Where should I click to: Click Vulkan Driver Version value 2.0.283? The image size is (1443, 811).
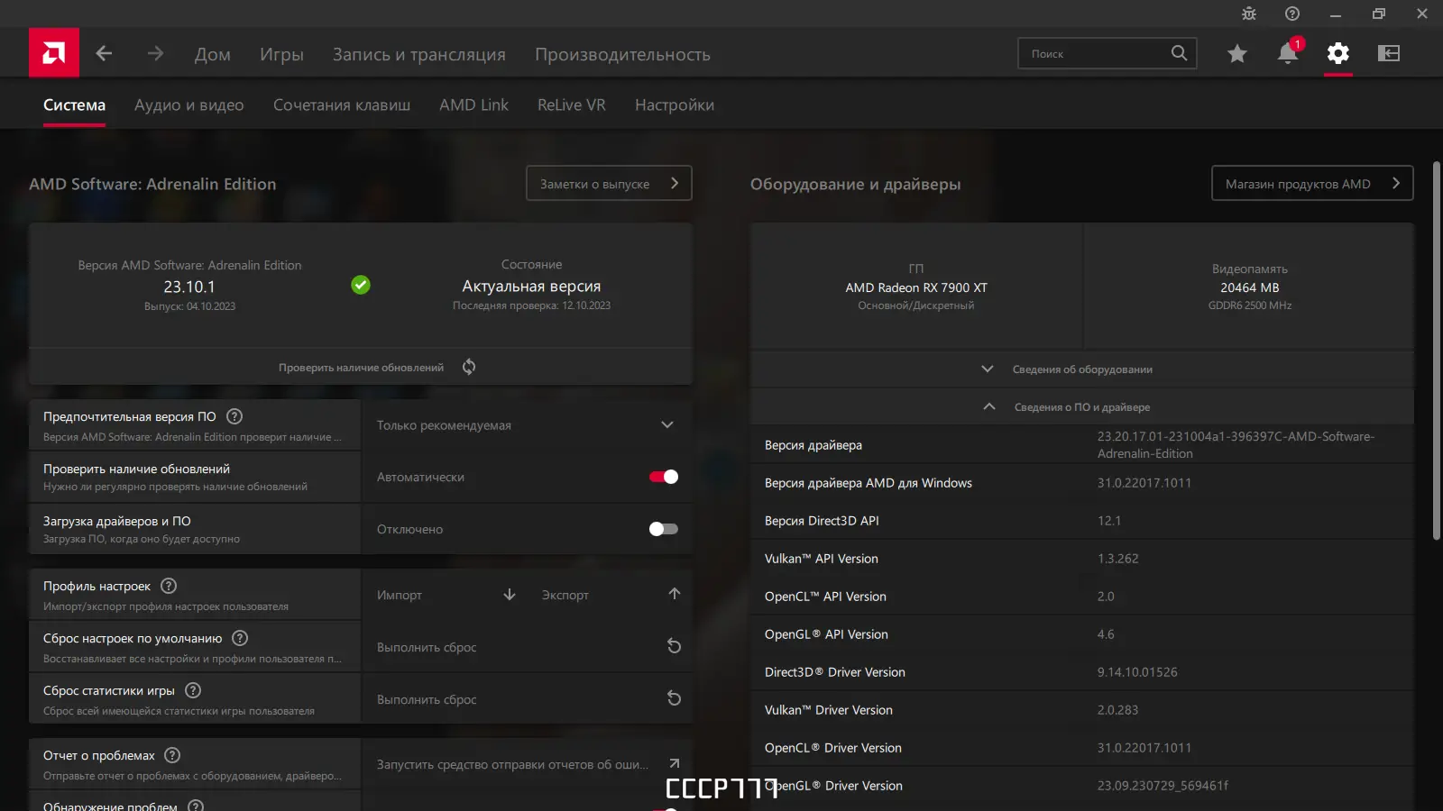click(1118, 710)
